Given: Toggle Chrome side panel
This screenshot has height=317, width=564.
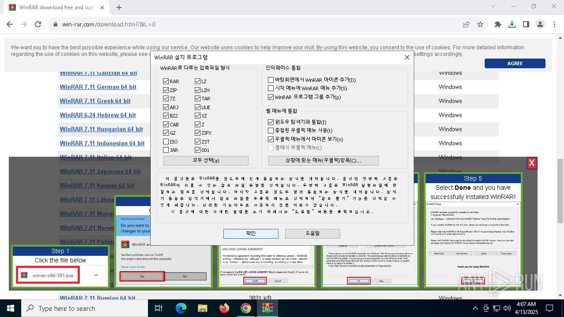Looking at the screenshot, I should pyautogui.click(x=526, y=25).
